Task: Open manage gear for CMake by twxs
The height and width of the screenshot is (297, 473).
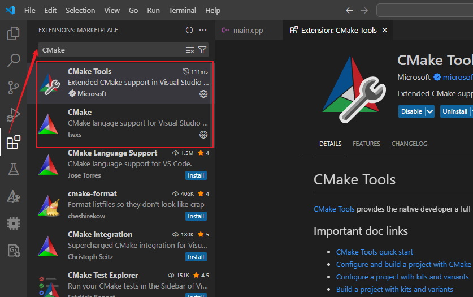Action: (203, 135)
